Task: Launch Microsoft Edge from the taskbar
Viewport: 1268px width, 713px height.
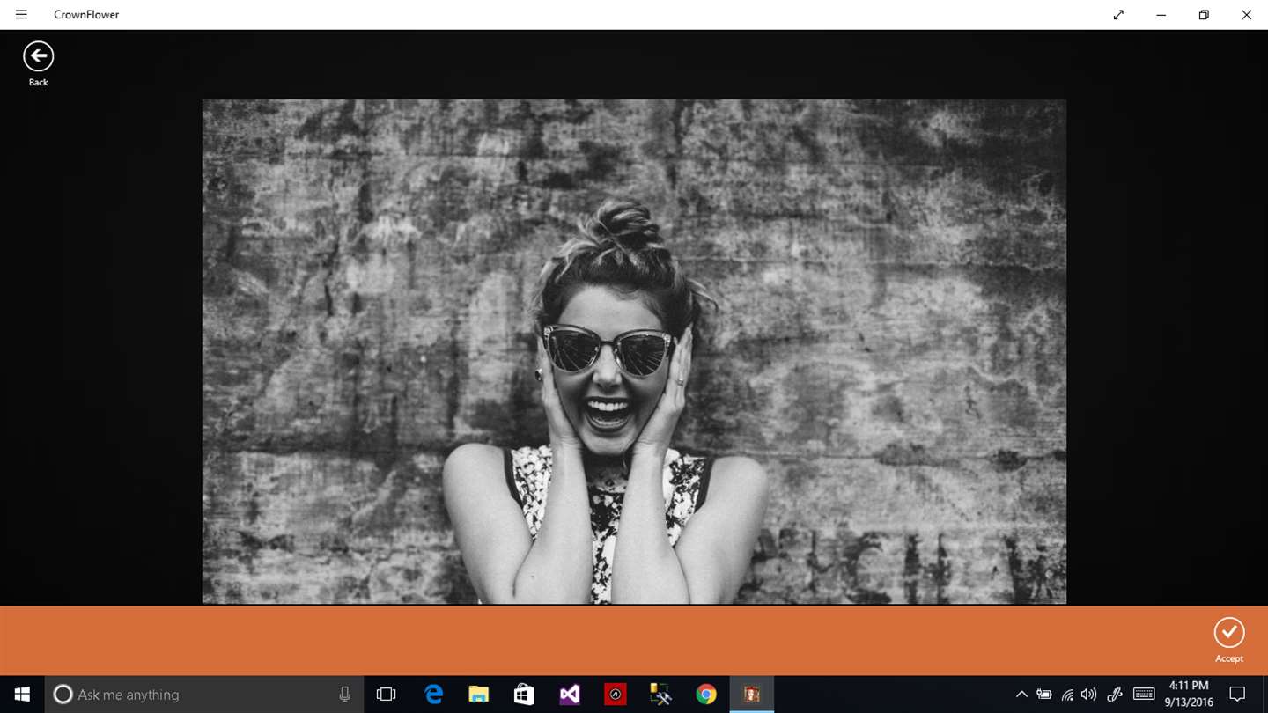Action: click(x=433, y=695)
